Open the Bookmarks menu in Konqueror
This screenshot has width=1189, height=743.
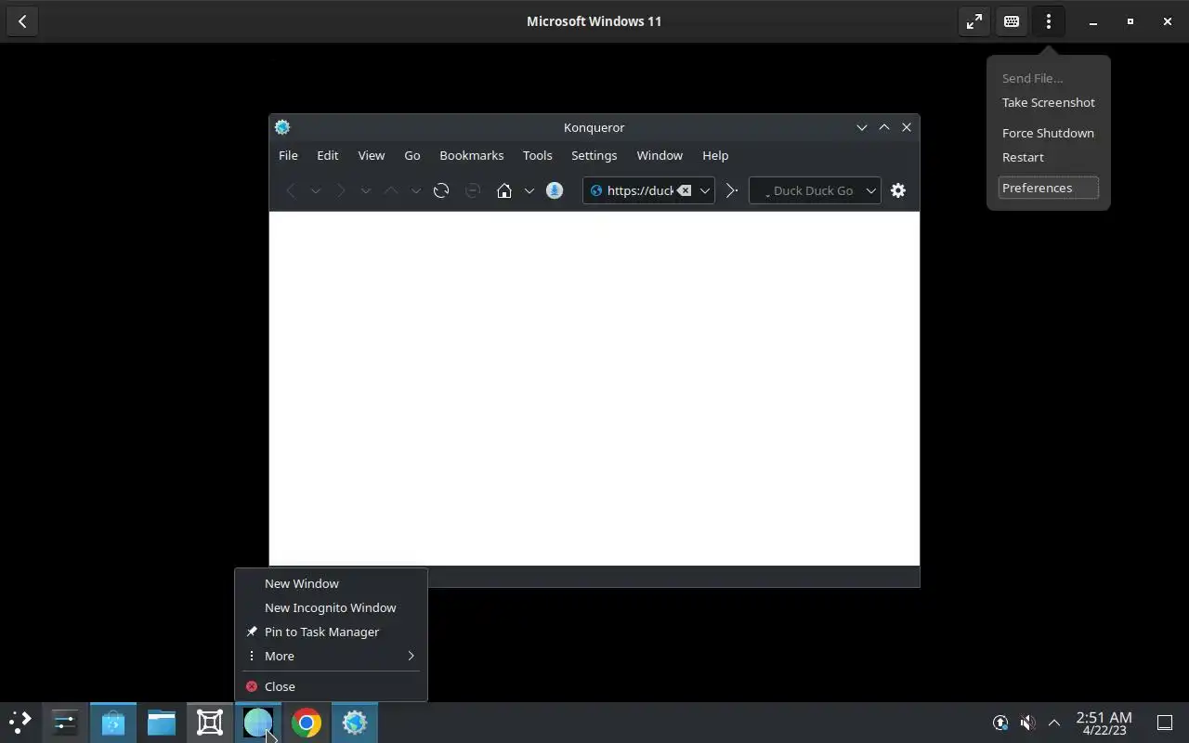click(472, 155)
